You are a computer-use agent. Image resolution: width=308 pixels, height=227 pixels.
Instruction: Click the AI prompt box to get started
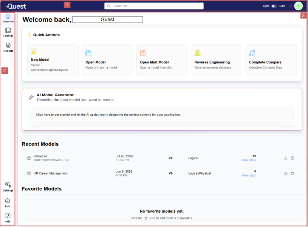click(162, 114)
